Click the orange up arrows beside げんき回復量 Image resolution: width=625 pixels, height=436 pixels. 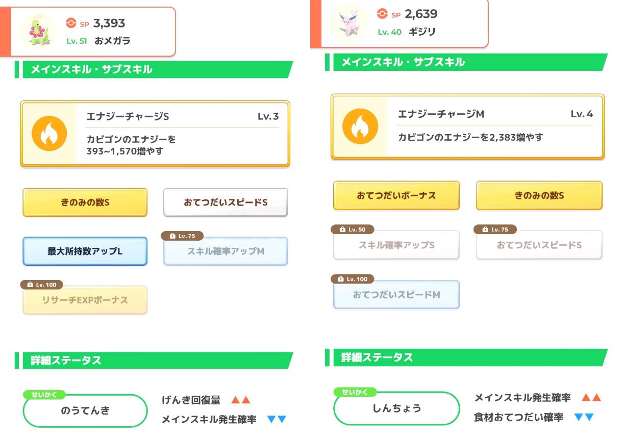click(x=241, y=400)
